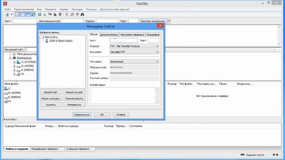Toggle the remote directory tree icon
Viewport: 285px width, 160px height.
coord(28,15)
